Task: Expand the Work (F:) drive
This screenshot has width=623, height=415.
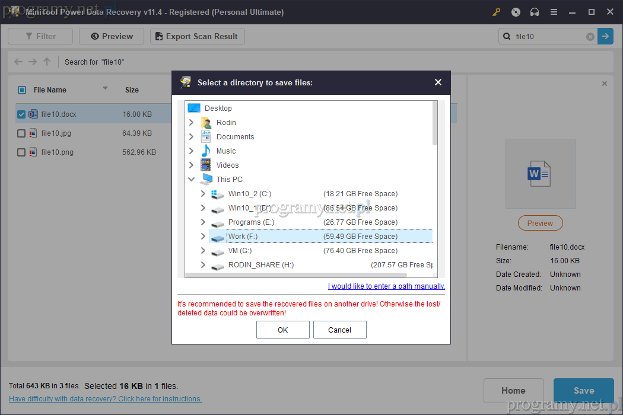Action: tap(203, 237)
